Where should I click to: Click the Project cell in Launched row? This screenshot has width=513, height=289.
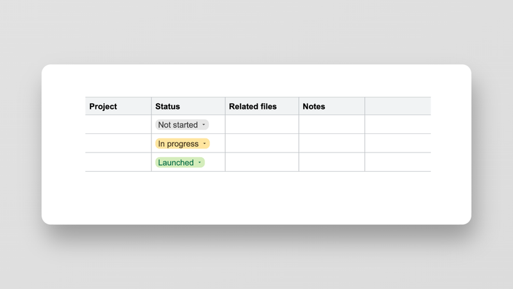118,163
